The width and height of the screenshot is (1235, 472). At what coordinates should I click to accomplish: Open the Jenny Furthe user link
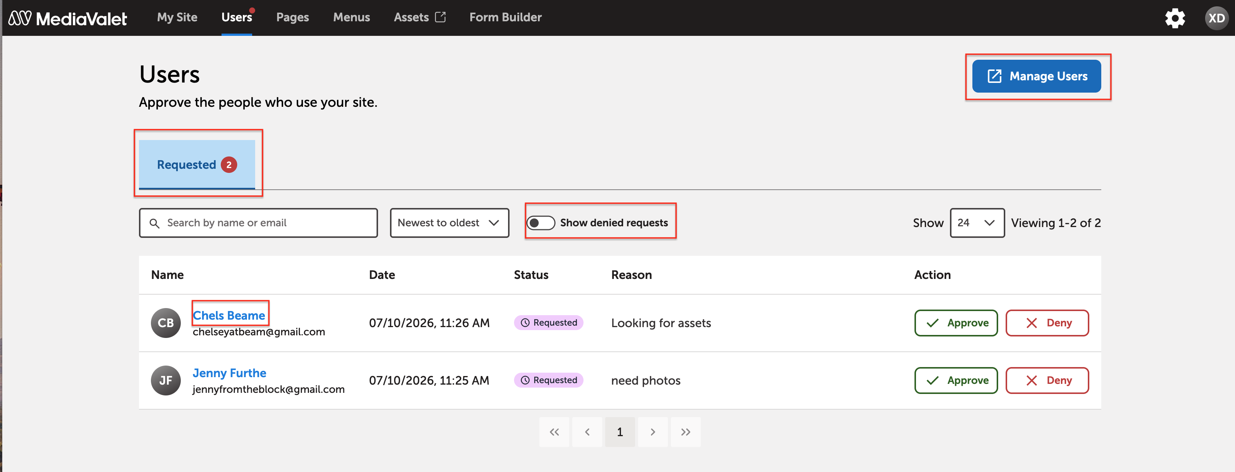[x=229, y=373]
